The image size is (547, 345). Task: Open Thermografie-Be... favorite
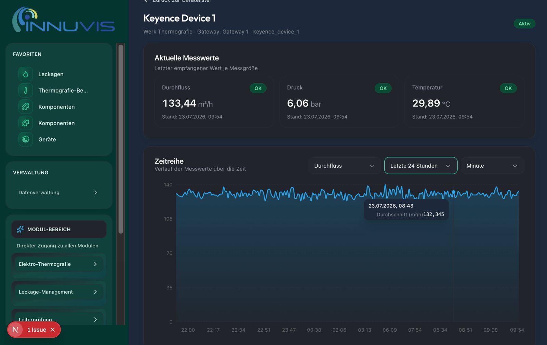tap(59, 91)
